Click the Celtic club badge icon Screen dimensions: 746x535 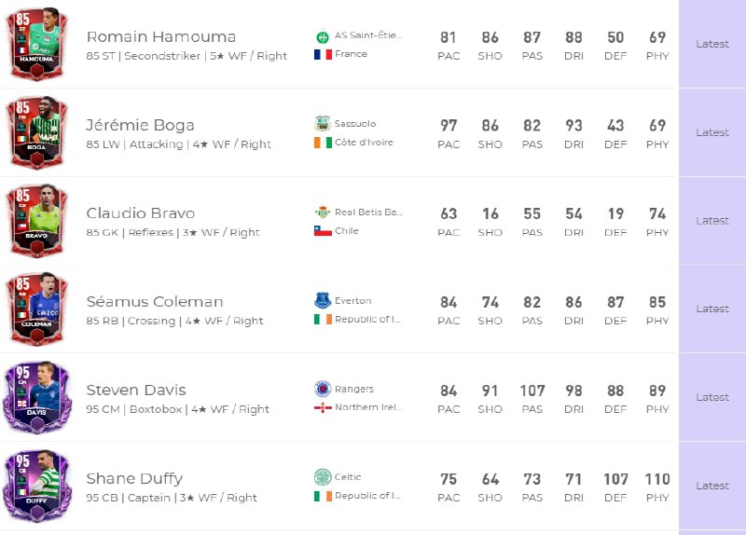[x=323, y=477]
